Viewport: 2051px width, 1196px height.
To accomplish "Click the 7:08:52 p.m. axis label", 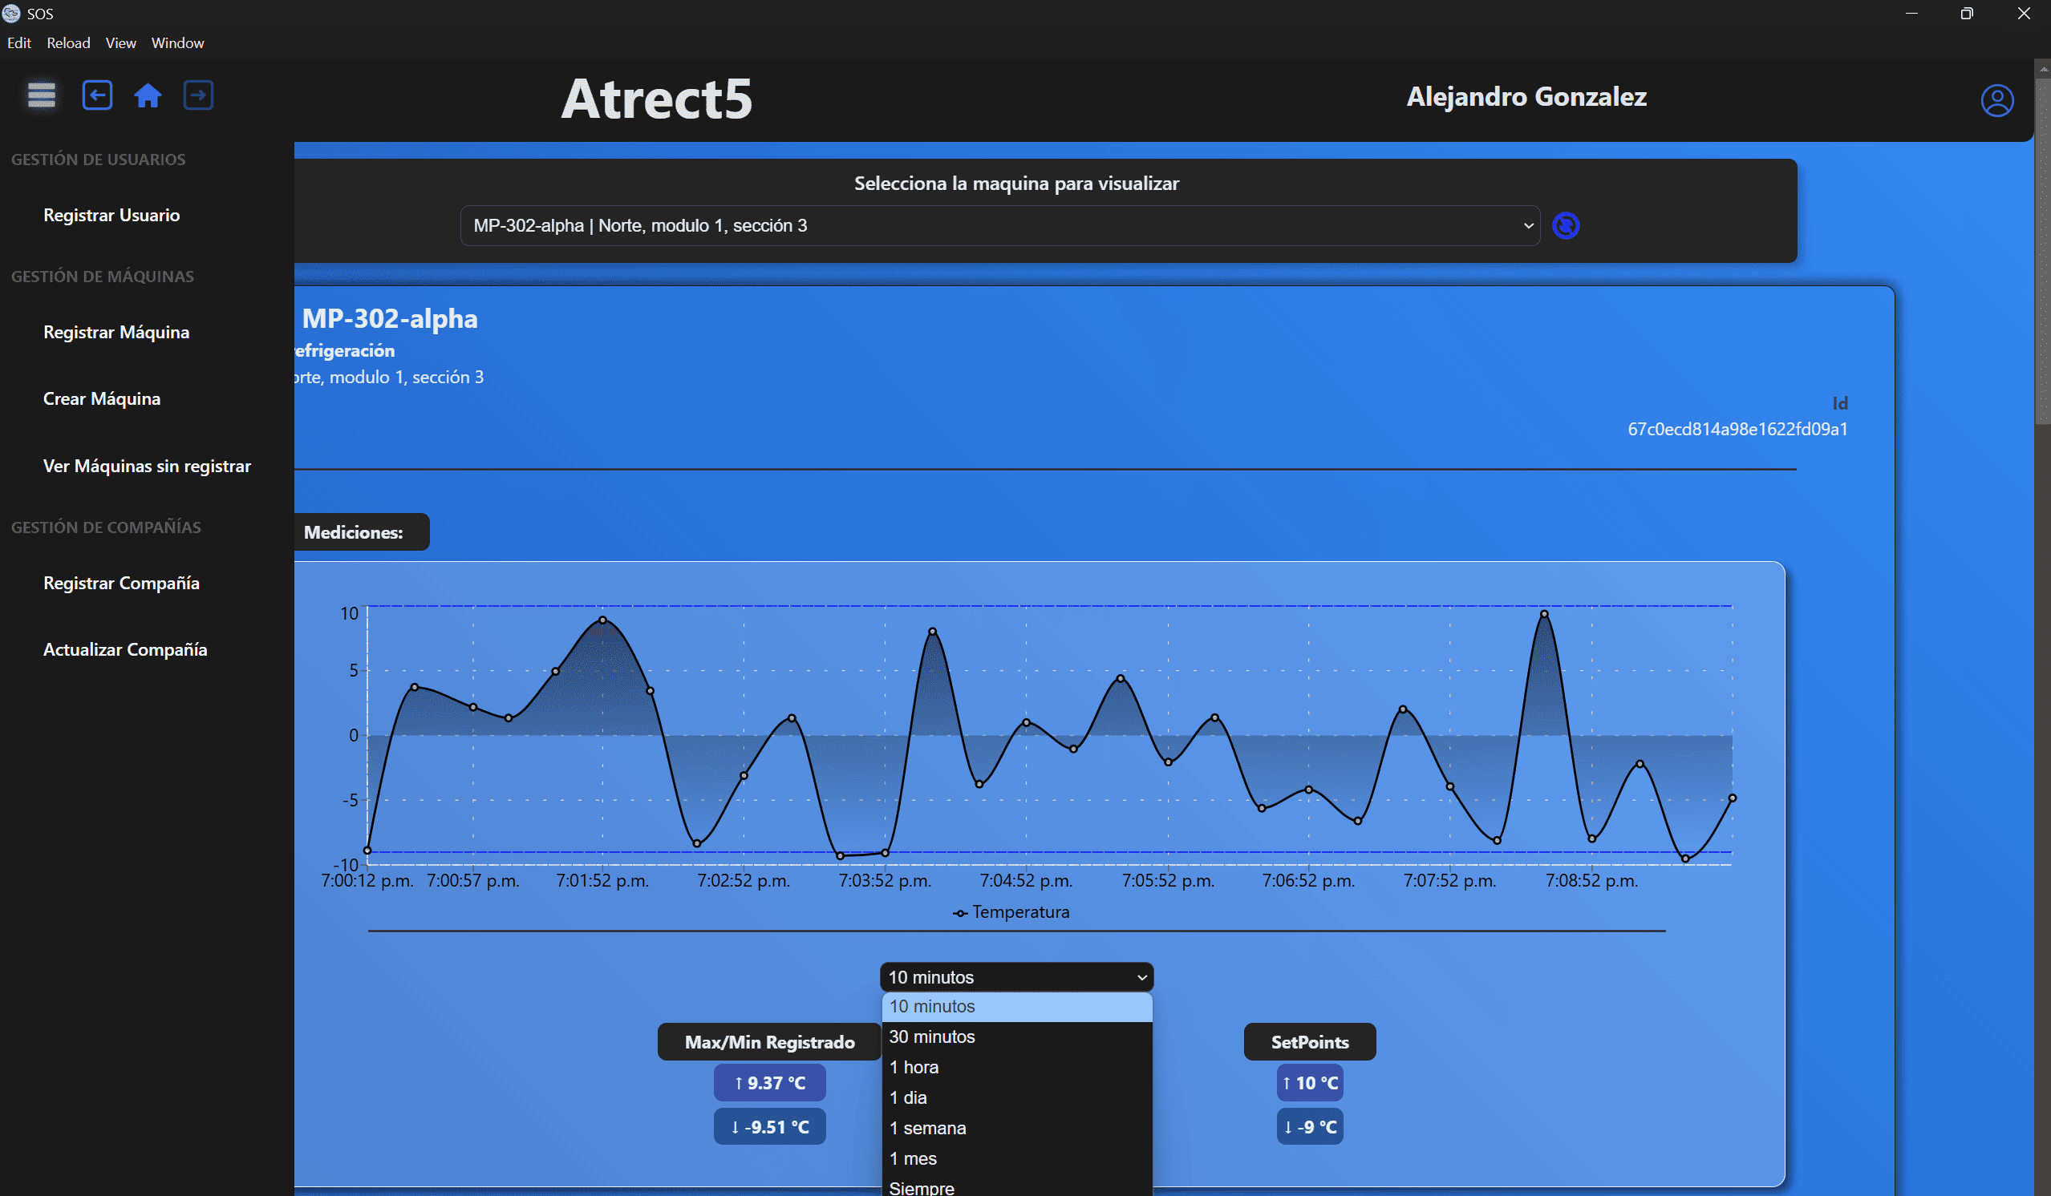I will pyautogui.click(x=1591, y=880).
